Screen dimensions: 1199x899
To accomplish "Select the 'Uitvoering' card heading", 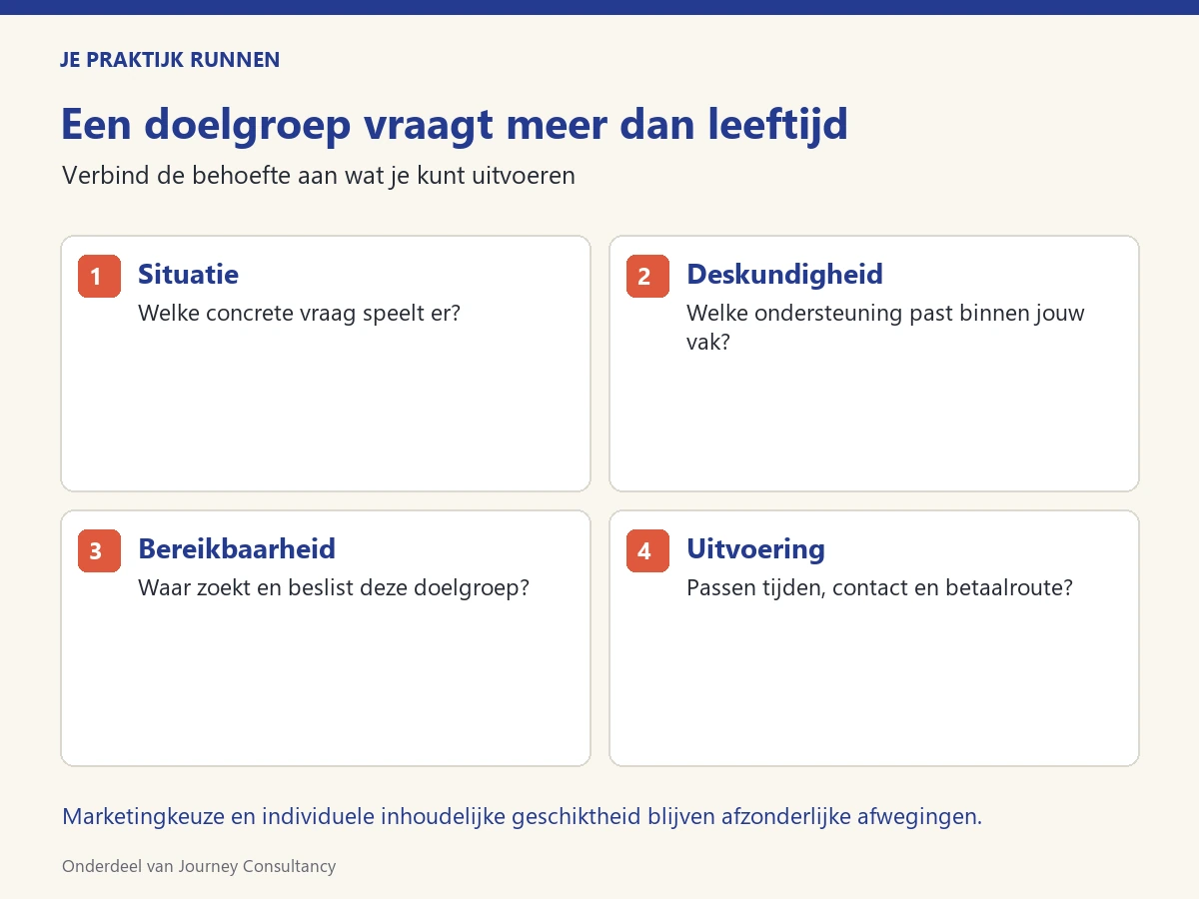I will (x=755, y=548).
